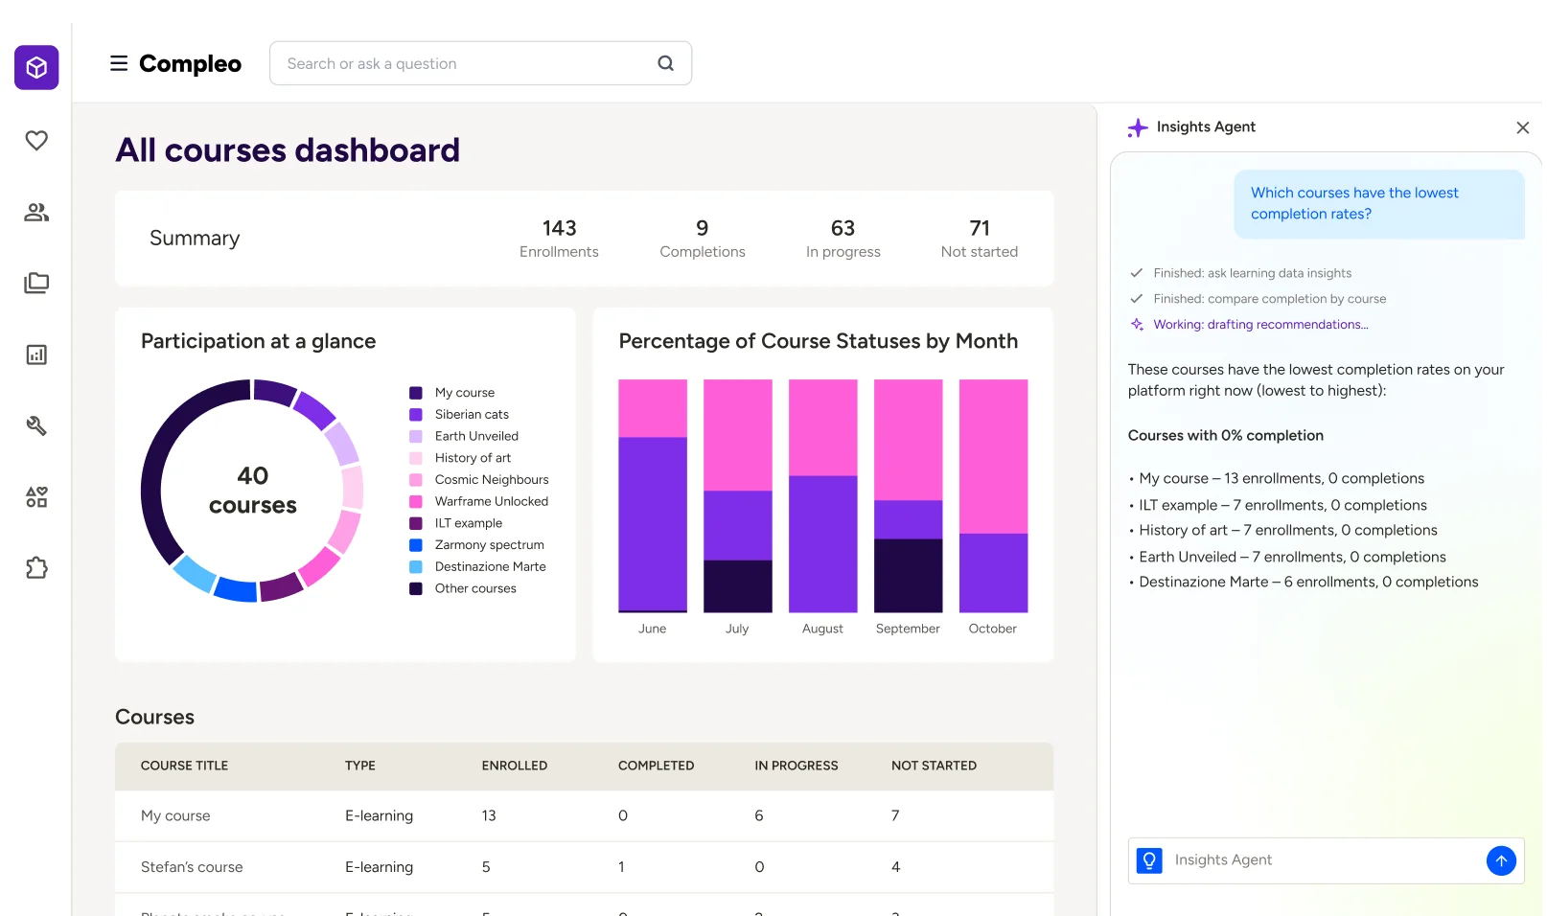Viewport: 1547px width, 916px height.
Task: Open the puzzle extensions icon in sidebar
Action: click(36, 568)
